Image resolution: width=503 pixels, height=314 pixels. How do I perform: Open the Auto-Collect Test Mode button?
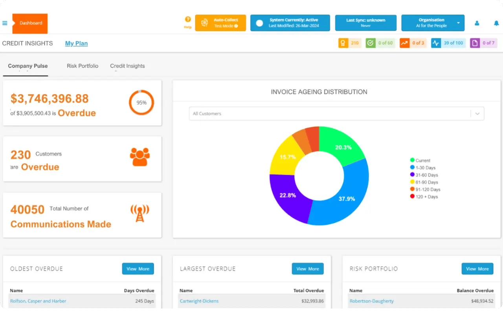point(220,23)
